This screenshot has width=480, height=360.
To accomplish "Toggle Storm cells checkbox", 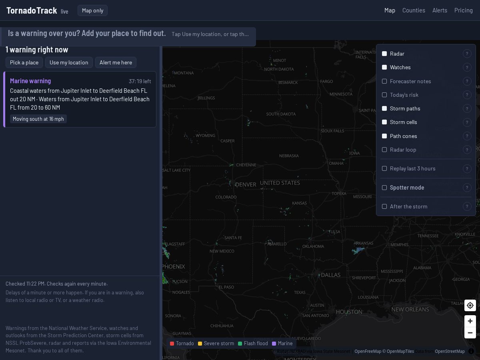I will click(x=384, y=122).
